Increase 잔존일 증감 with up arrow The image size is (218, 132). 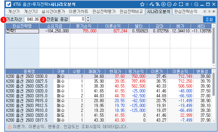87,18
